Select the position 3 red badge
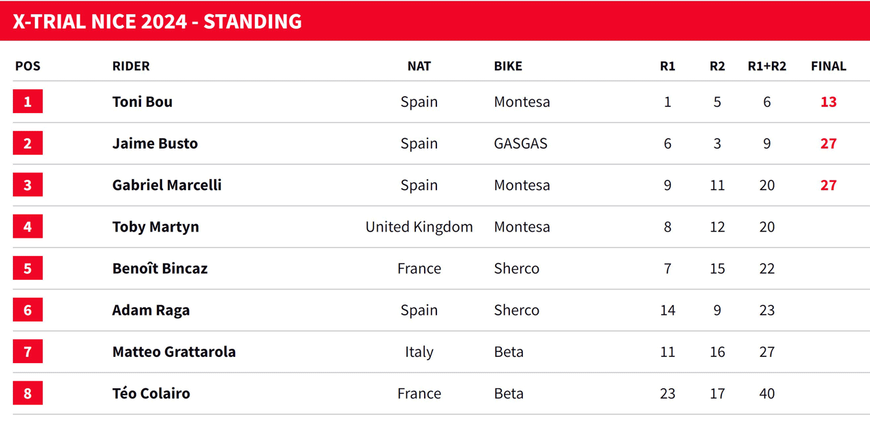This screenshot has height=423, width=870. click(x=27, y=185)
